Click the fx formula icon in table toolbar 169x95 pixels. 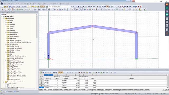[x=109, y=73]
